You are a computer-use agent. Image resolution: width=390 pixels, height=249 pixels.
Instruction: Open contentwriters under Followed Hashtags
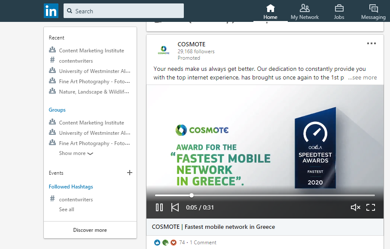[76, 200]
